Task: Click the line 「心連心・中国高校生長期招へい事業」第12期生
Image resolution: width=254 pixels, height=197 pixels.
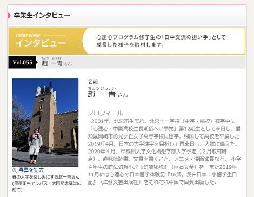Action: coord(164,129)
